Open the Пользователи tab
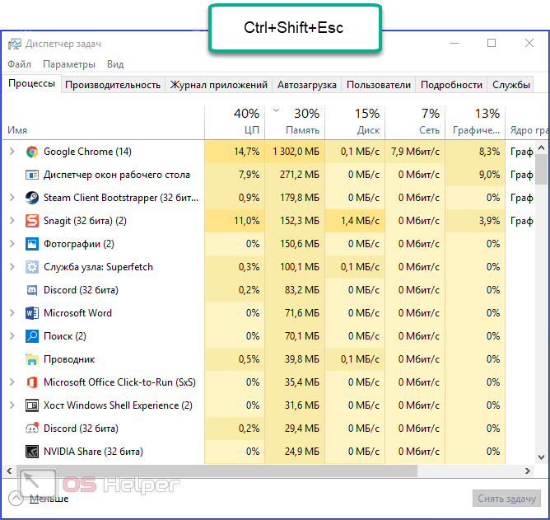This screenshot has width=550, height=520. (379, 85)
